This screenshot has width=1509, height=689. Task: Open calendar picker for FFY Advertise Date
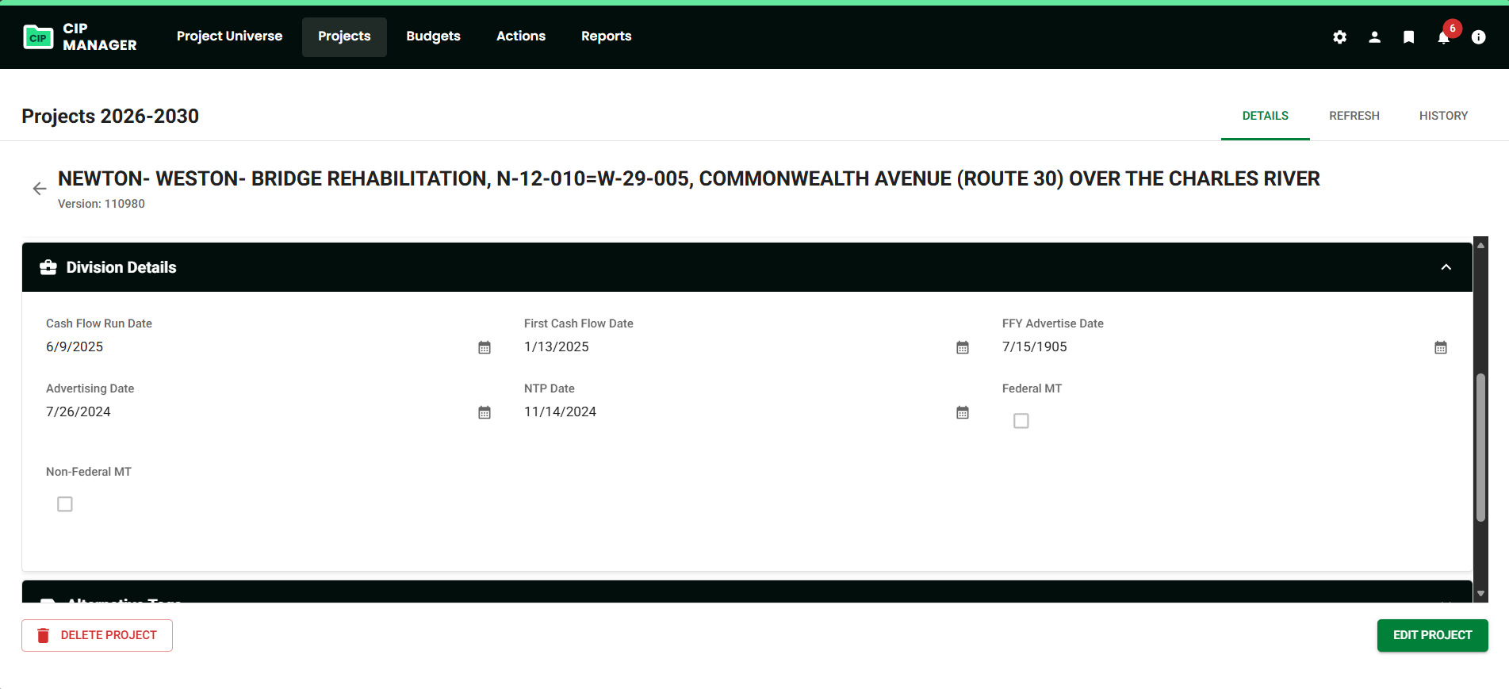(1441, 347)
